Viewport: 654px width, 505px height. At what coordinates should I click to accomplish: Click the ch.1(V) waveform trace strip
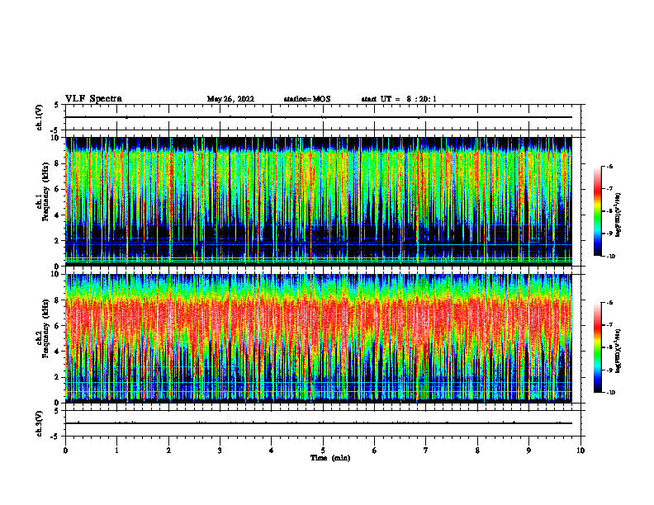click(319, 117)
